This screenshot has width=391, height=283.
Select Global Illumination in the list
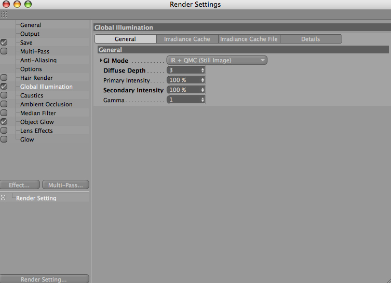(46, 87)
